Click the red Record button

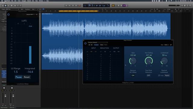(x=80, y=5)
